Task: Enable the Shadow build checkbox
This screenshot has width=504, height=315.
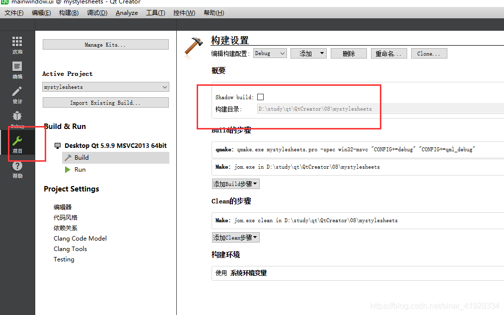Action: click(x=260, y=97)
